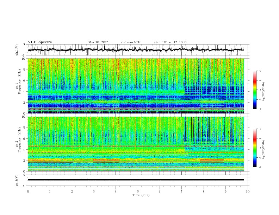
Task: Click time axis tick label "2"
Action: (x=72, y=191)
